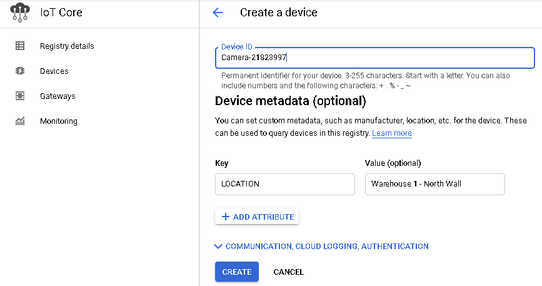Click the IoT Core title text
The width and height of the screenshot is (542, 286).
pos(61,13)
